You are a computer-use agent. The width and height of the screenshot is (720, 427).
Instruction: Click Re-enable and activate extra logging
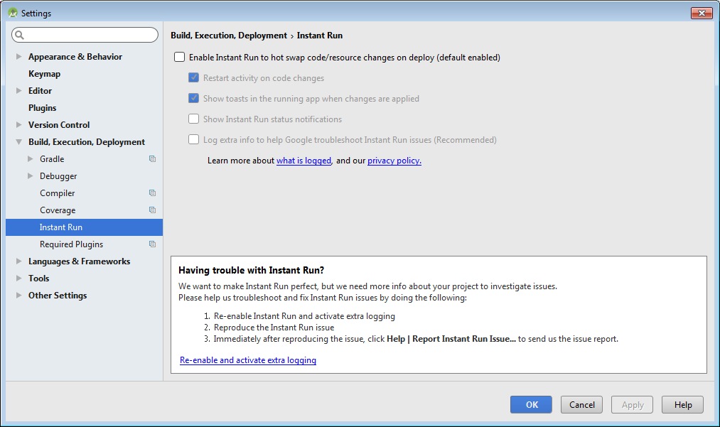click(247, 360)
